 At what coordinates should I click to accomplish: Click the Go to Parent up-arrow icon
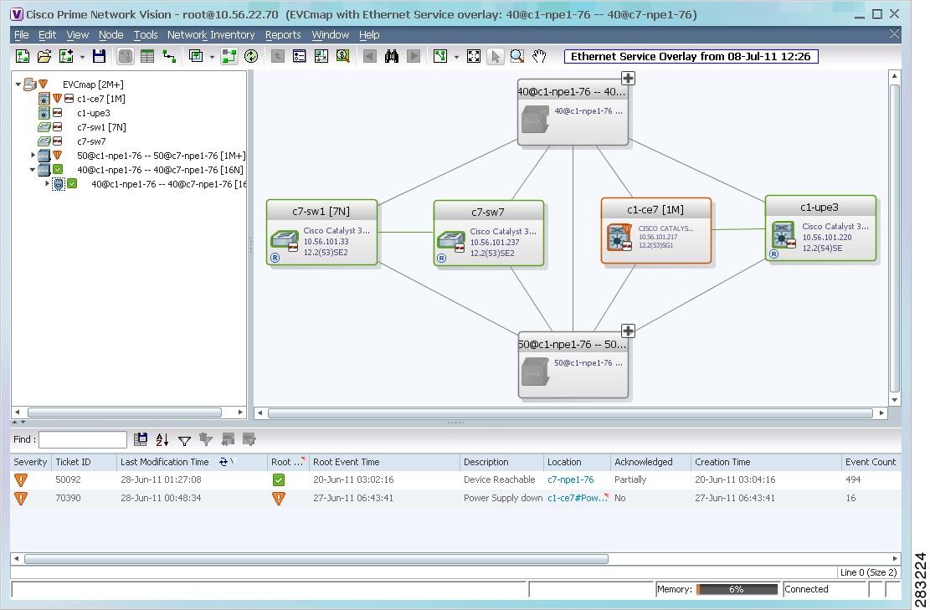pos(277,56)
